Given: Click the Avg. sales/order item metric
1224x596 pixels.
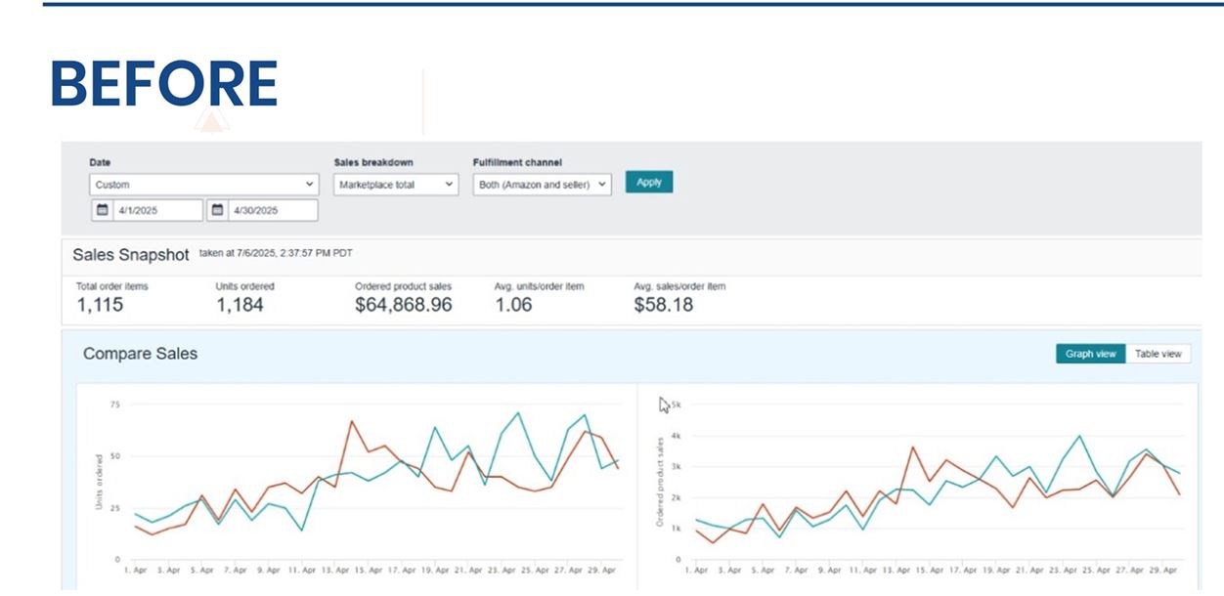Looking at the screenshot, I should (664, 305).
